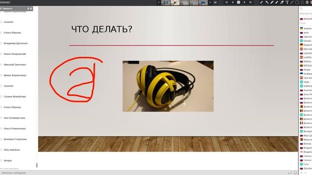This screenshot has height=175, width=312.
Task: Select Валерия Сторожова in the chat list
Action: pos(15,140)
